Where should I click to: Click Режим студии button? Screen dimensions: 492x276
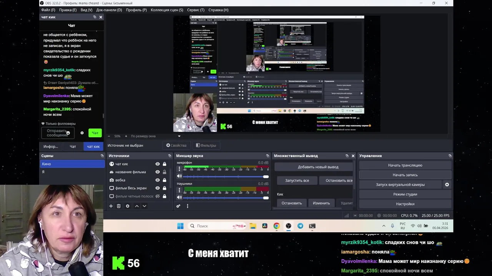(x=405, y=194)
